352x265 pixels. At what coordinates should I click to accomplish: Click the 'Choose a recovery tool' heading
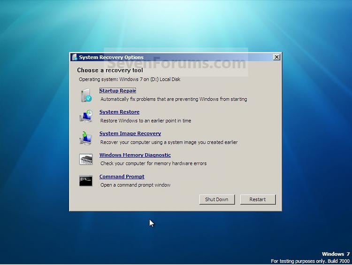pos(110,70)
